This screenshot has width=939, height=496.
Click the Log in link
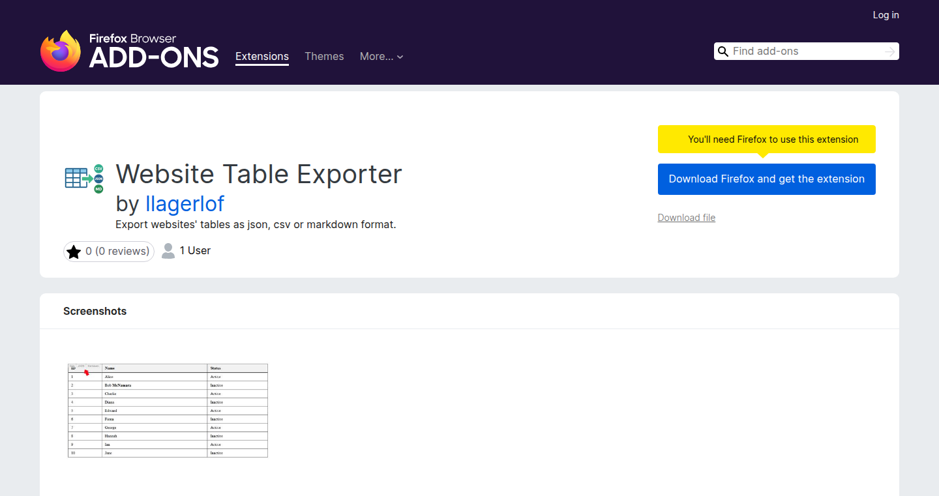point(886,15)
